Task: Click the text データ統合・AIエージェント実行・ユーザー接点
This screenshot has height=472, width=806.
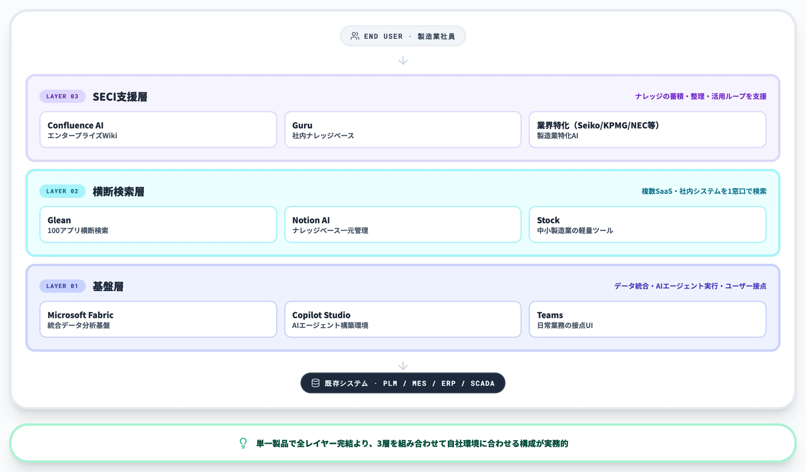Action: 690,286
